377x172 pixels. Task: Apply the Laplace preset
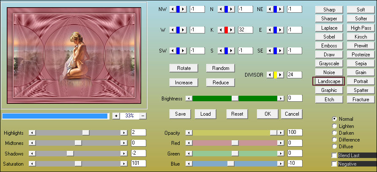(329, 28)
